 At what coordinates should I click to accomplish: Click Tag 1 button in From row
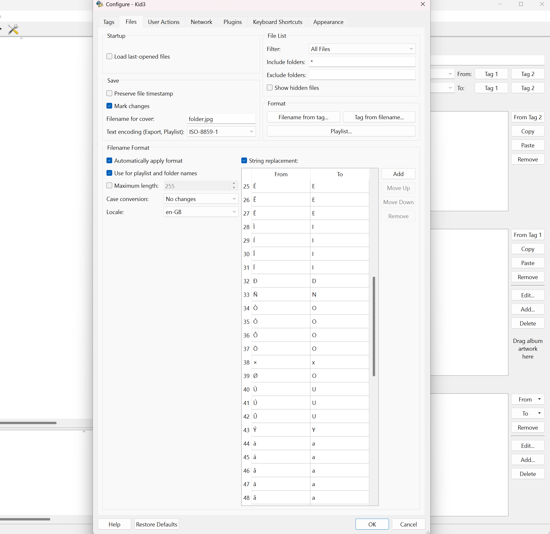491,74
